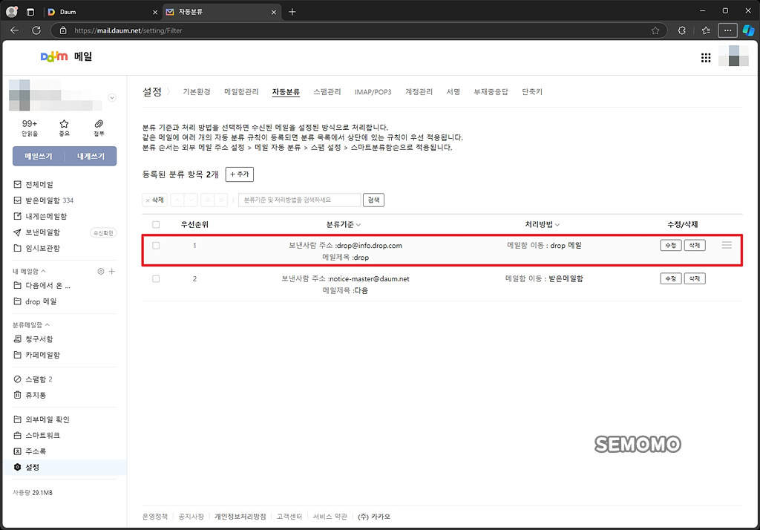Viewport: 760px width, 530px height.
Task: Grab drag handle of drop rule row
Action: pyautogui.click(x=727, y=246)
